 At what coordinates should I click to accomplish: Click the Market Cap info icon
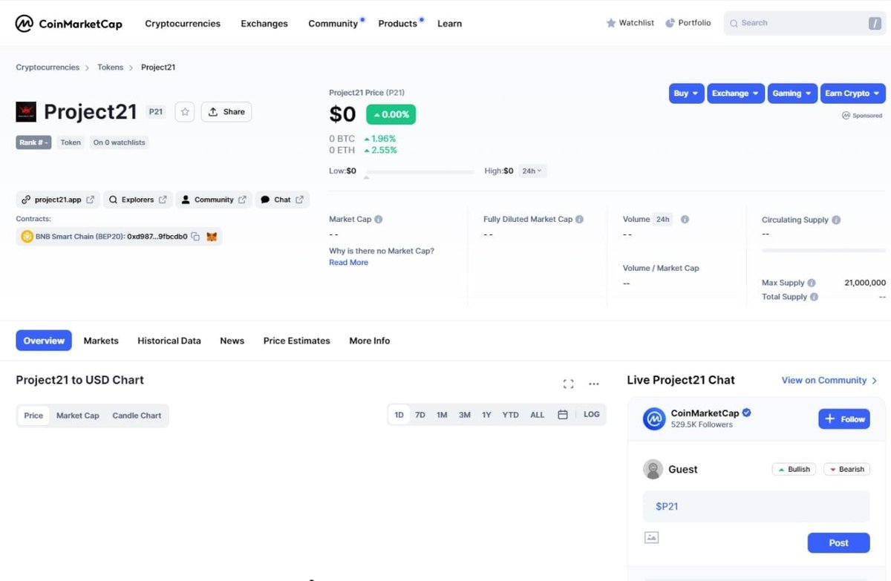pos(379,220)
